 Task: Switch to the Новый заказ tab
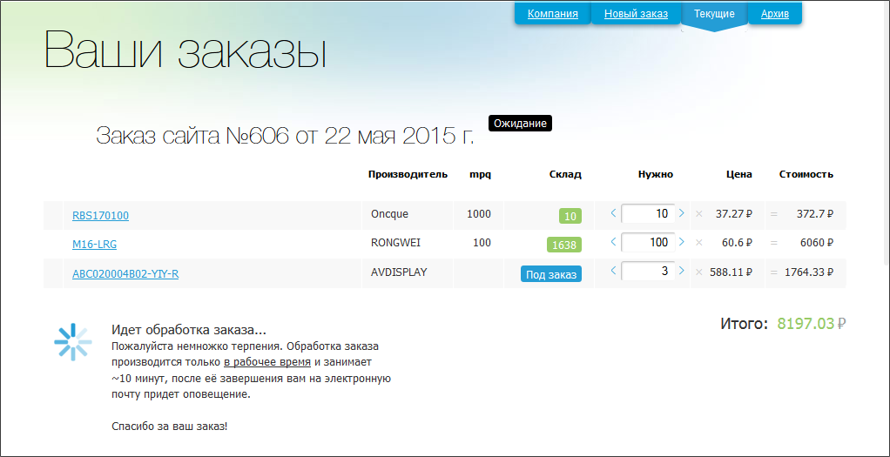pyautogui.click(x=636, y=14)
